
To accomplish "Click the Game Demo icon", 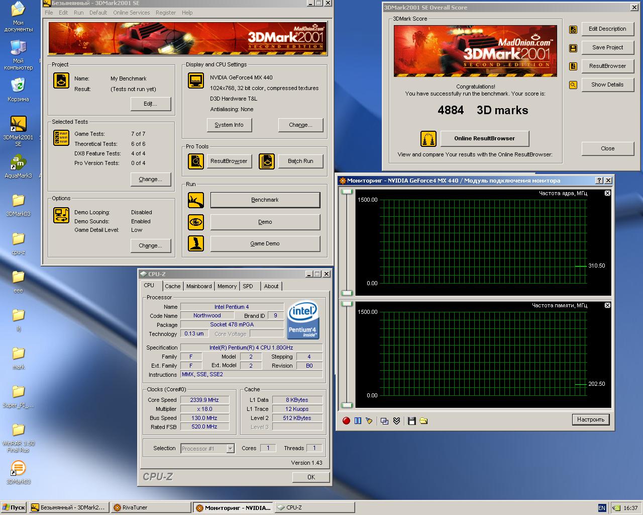I will (196, 243).
